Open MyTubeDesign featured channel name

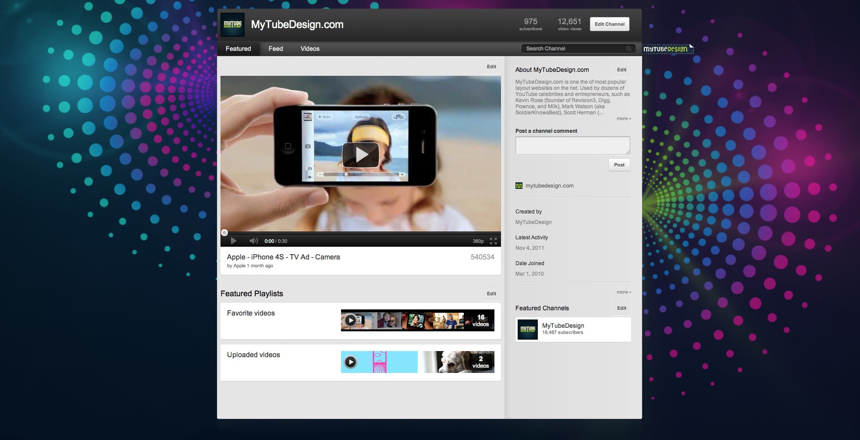point(563,326)
